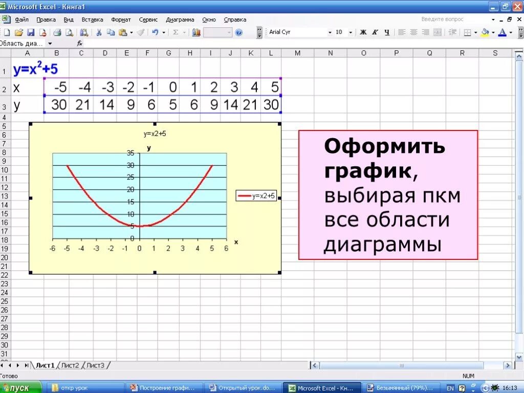Expand the Arial Cyr font dropdown

(x=330, y=32)
